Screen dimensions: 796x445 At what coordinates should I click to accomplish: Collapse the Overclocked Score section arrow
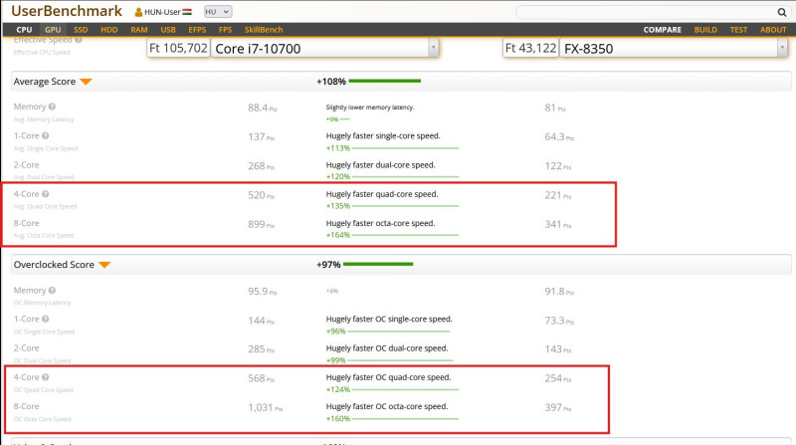tap(104, 265)
